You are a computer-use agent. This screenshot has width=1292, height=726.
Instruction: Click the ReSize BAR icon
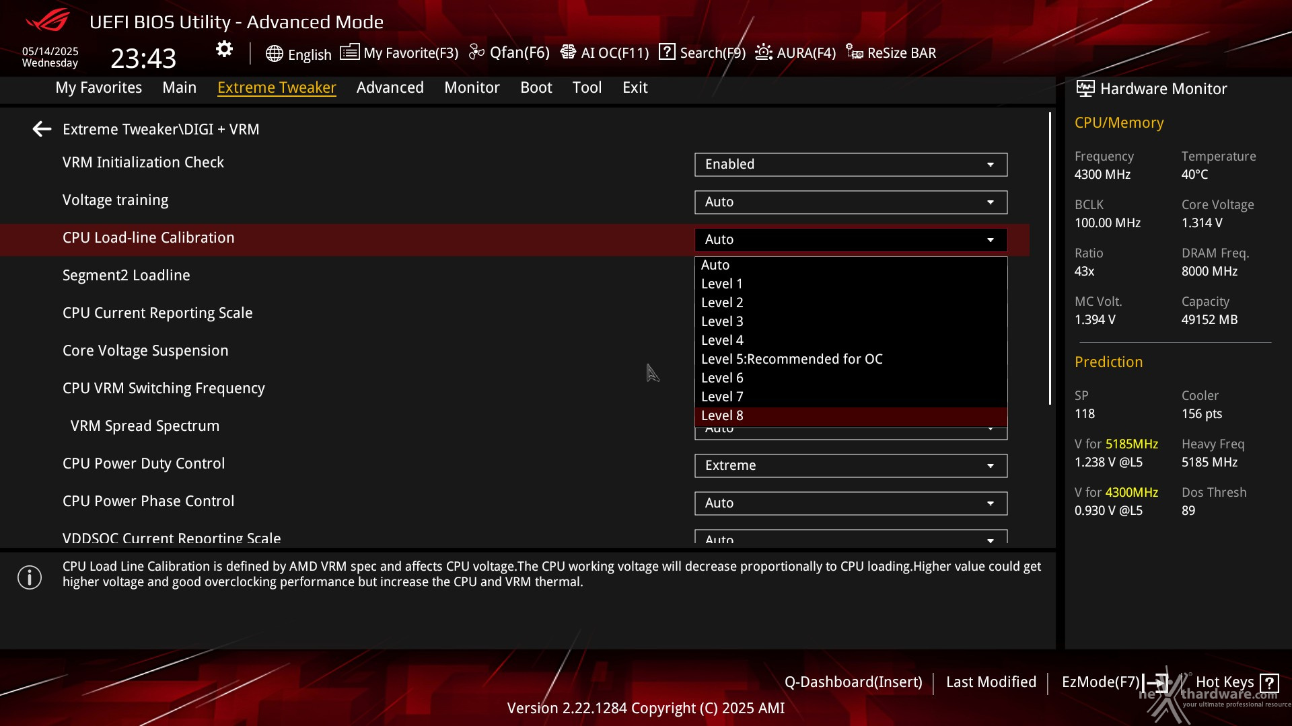pos(855,52)
